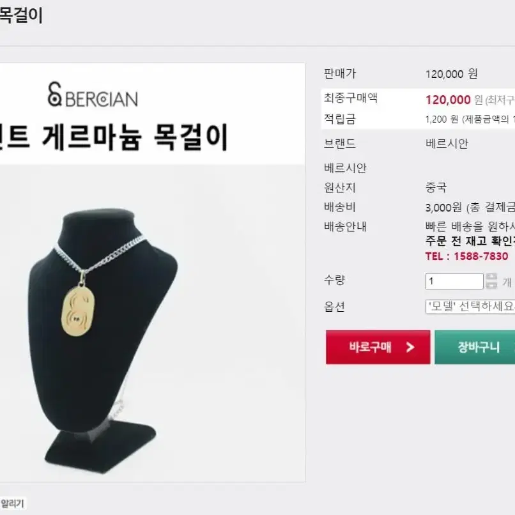This screenshot has height=515, width=515.
Task: Click the red 바로구매 button
Action: [378, 347]
